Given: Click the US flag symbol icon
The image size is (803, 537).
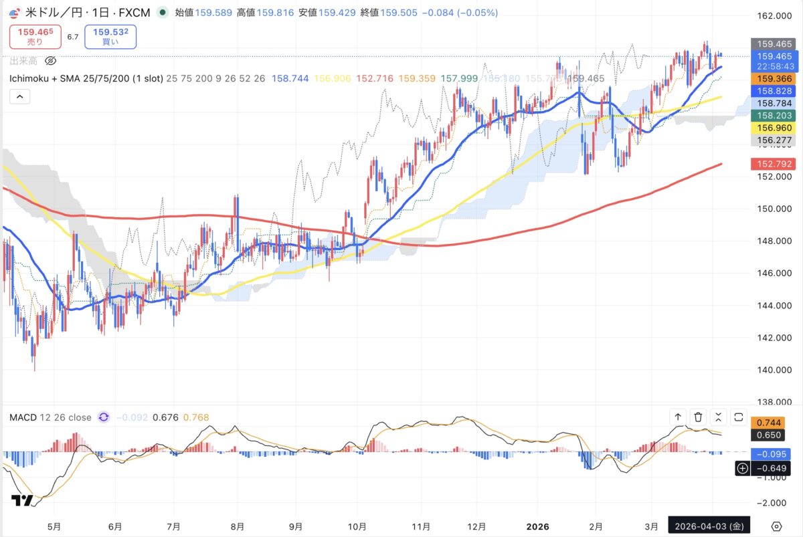Looking at the screenshot, I should [x=15, y=12].
